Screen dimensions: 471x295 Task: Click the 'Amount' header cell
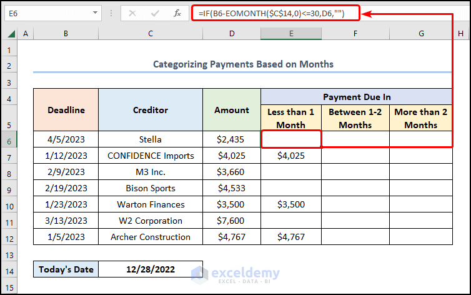coord(232,109)
